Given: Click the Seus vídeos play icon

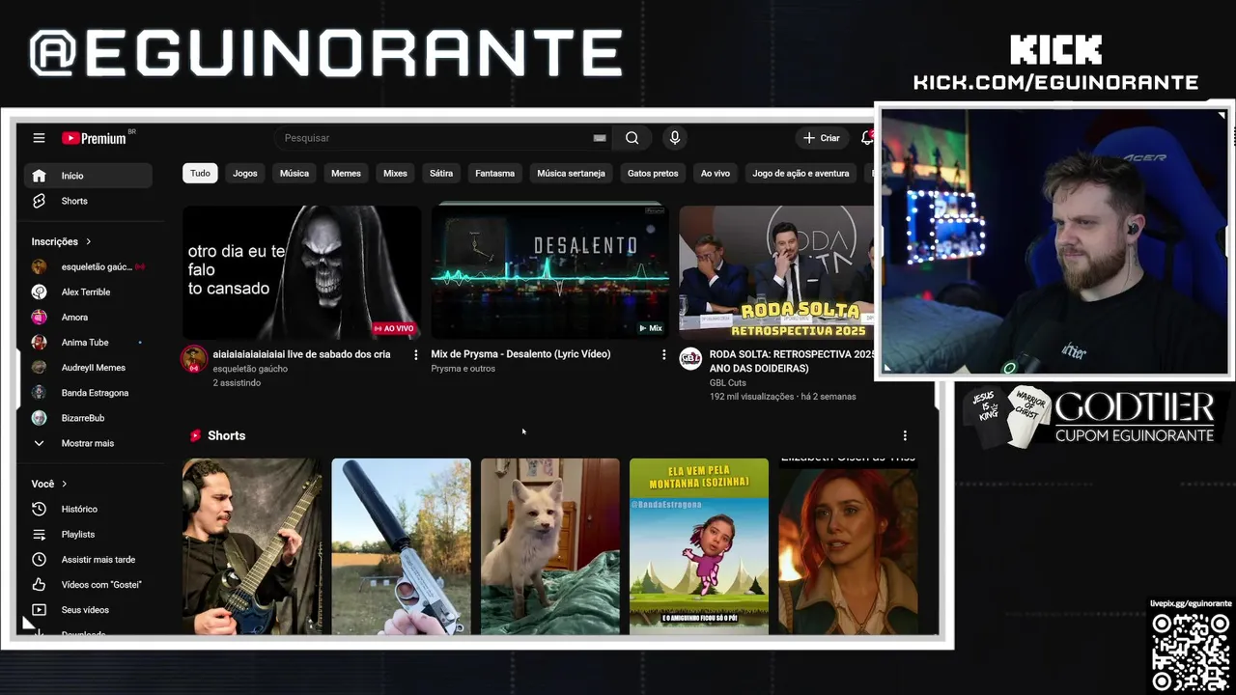Looking at the screenshot, I should pos(39,610).
